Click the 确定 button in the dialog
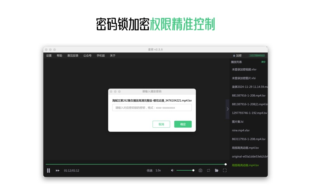The height and width of the screenshot is (194, 311). pyautogui.click(x=183, y=124)
